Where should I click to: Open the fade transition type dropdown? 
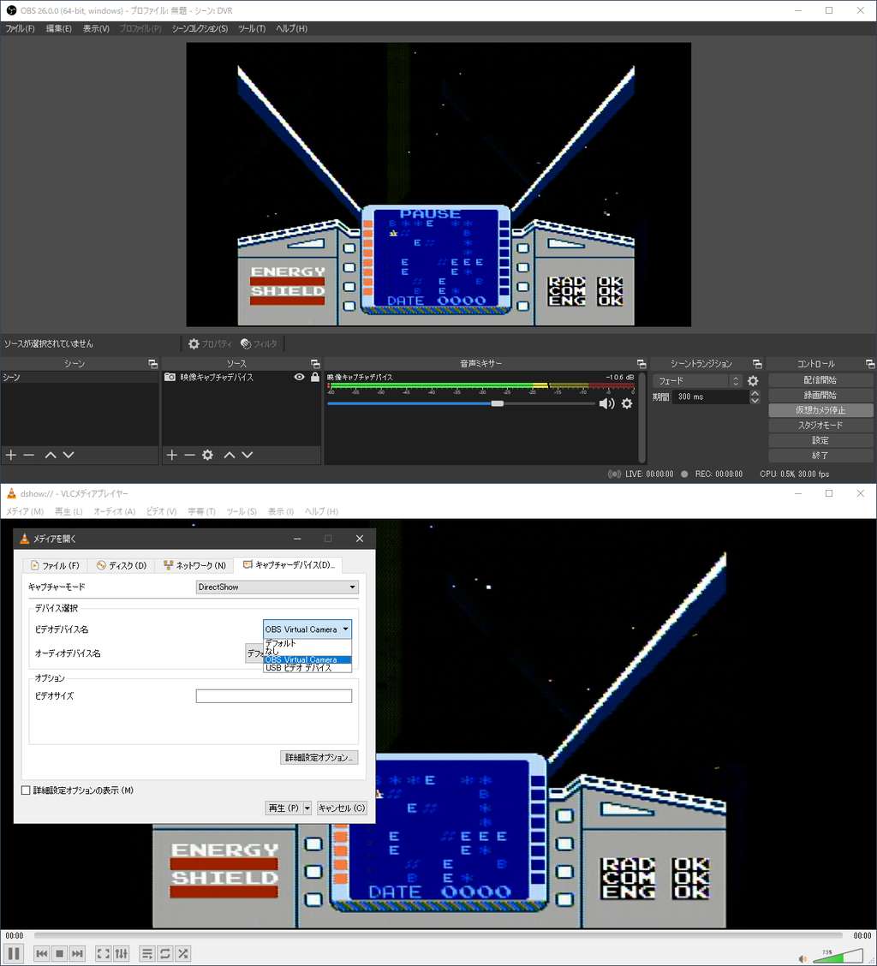[x=698, y=381]
